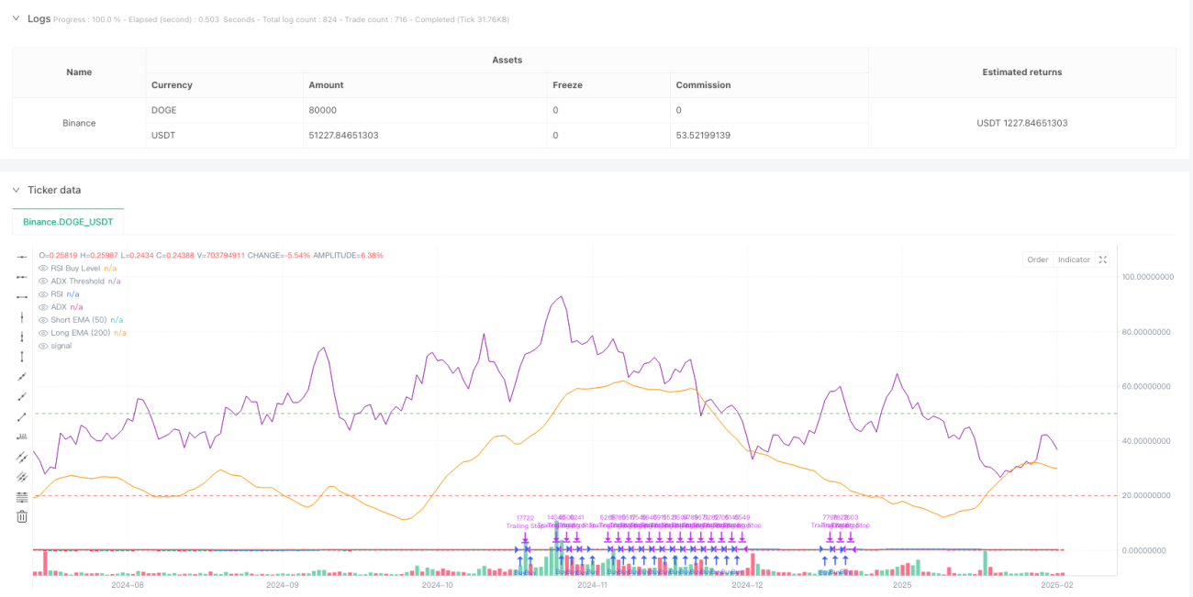Select the Fibonacci retracement lines tool
1193x597 pixels.
(23, 497)
